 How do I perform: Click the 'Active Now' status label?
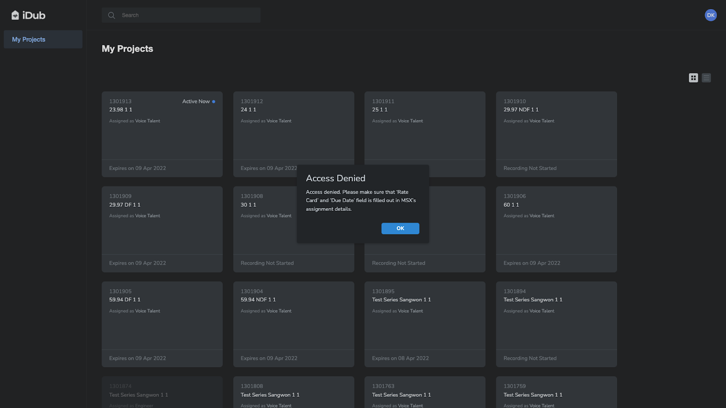(x=196, y=102)
